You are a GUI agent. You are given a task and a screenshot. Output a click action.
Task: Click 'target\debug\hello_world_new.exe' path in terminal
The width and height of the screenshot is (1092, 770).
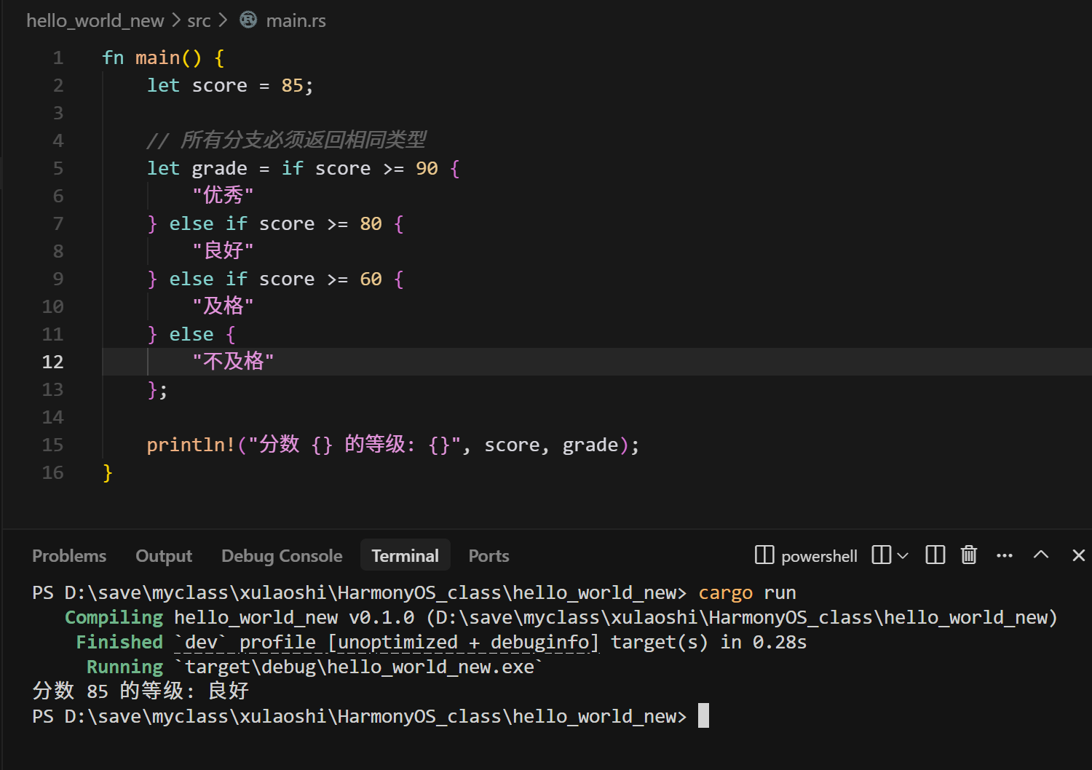point(360,667)
